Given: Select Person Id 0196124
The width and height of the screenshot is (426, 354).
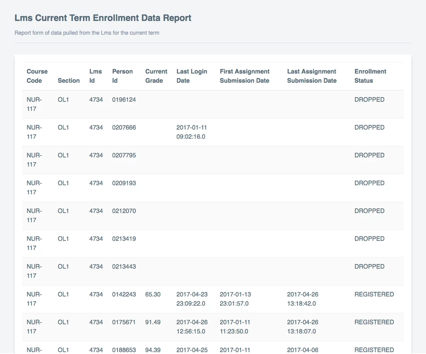Looking at the screenshot, I should pyautogui.click(x=124, y=100).
